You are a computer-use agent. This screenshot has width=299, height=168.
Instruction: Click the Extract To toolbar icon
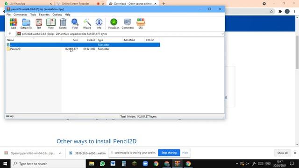point(26,24)
